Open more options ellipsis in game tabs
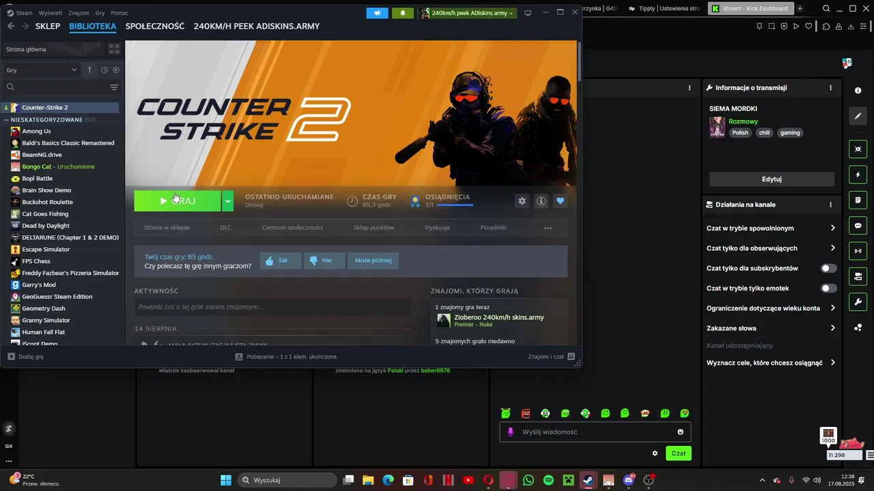The height and width of the screenshot is (491, 874). tap(548, 228)
